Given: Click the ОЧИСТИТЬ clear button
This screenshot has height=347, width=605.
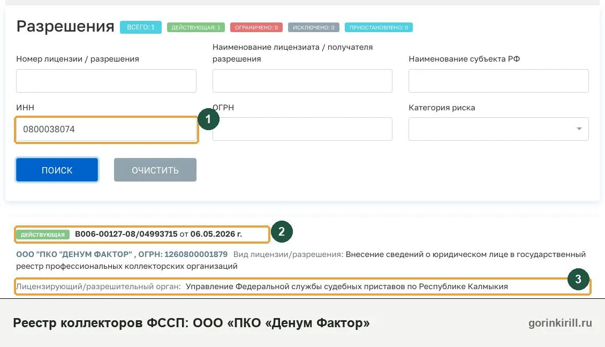Looking at the screenshot, I should tap(155, 170).
